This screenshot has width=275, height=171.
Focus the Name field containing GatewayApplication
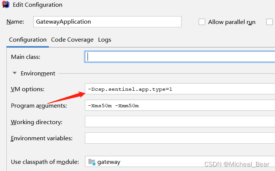(107, 22)
